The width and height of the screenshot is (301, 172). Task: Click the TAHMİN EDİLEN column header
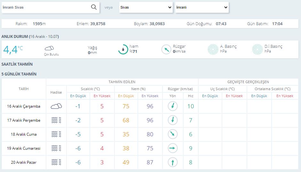point(122,82)
